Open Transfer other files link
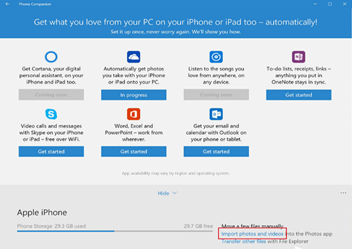The image size is (352, 249). point(244,241)
